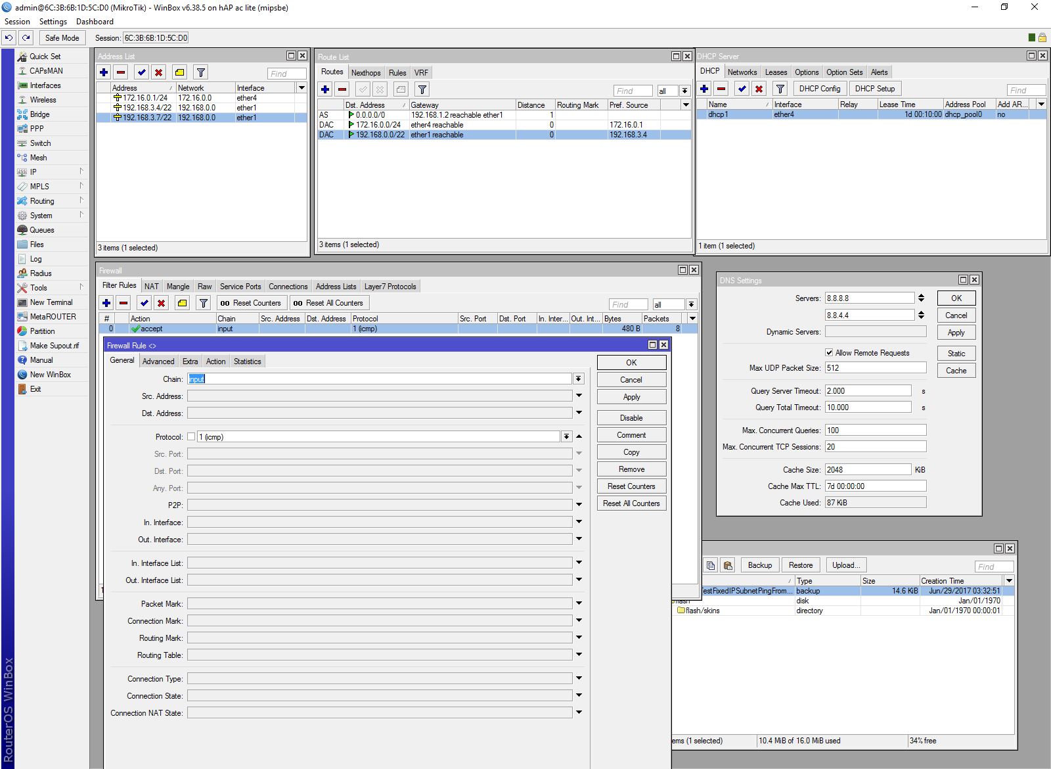Click the copy icon in File List
The width and height of the screenshot is (1051, 769).
[711, 565]
